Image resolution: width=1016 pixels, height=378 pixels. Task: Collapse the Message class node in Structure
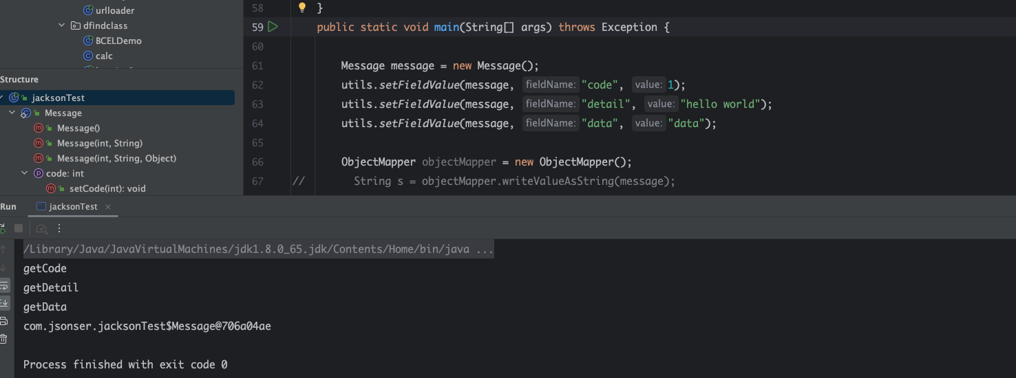(x=12, y=113)
